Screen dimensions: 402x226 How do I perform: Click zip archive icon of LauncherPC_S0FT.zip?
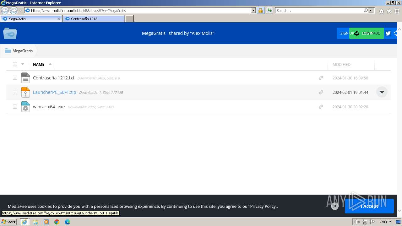[x=25, y=92]
